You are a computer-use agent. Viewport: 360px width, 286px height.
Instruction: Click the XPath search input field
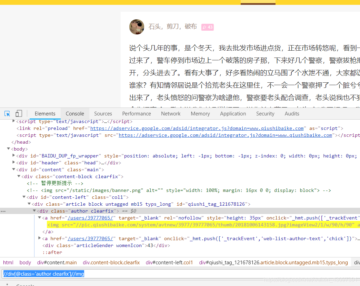pos(181,274)
